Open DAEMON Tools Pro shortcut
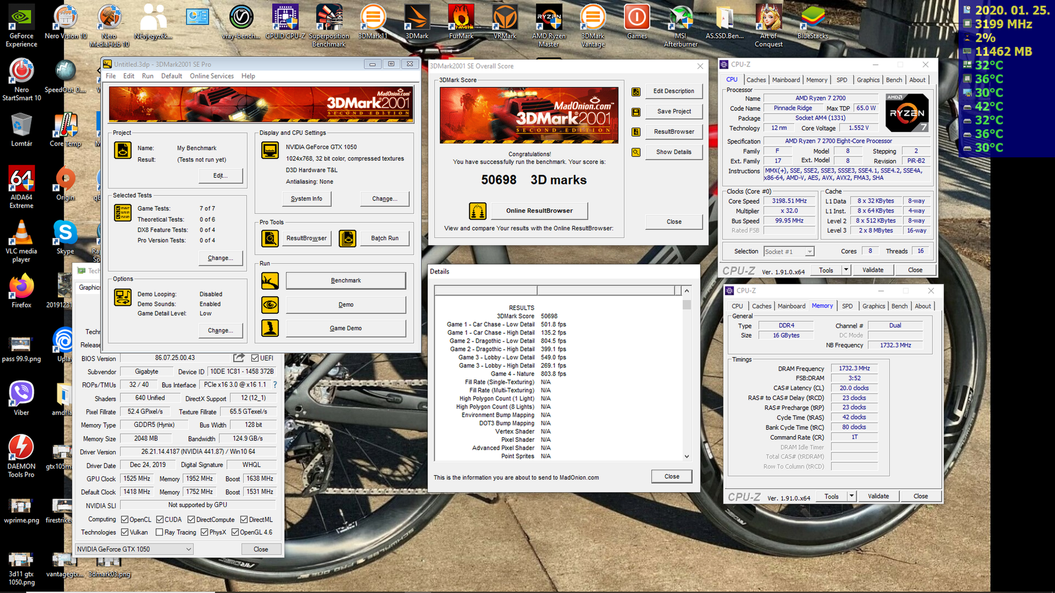The width and height of the screenshot is (1055, 593). (x=21, y=456)
